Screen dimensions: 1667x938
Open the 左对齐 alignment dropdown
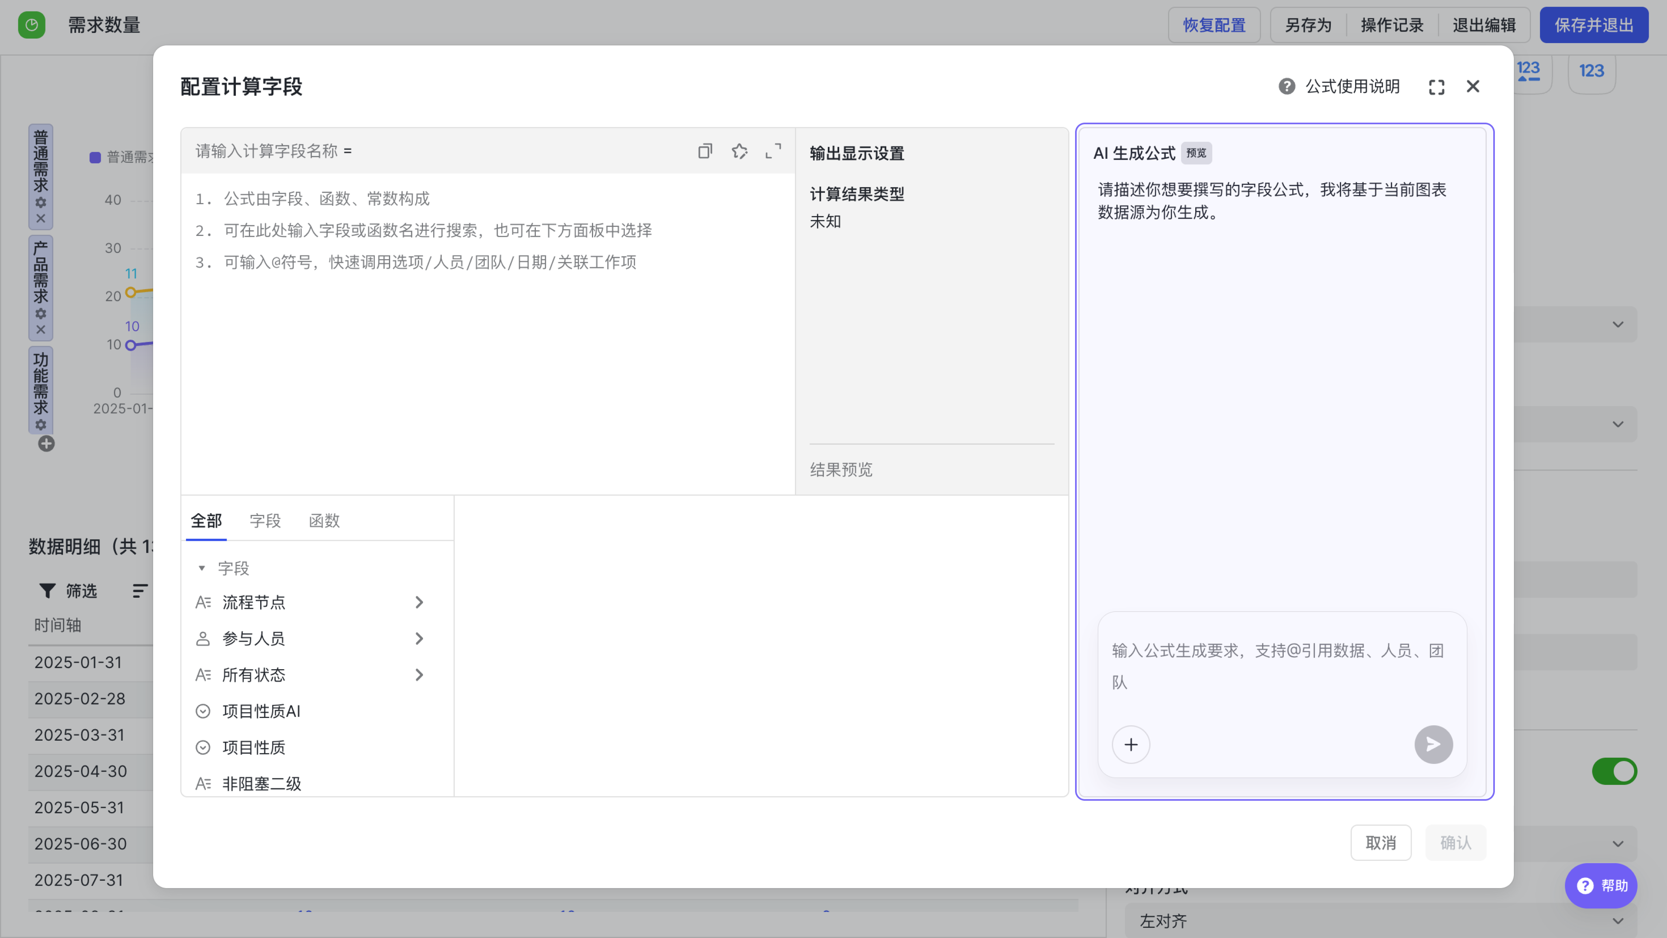(x=1380, y=921)
